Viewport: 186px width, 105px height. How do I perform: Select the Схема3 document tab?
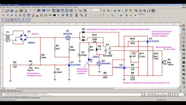(x=19, y=91)
